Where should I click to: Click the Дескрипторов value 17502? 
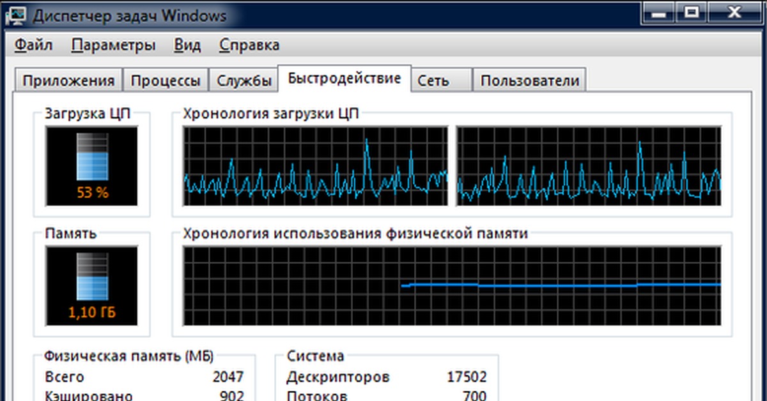(467, 377)
